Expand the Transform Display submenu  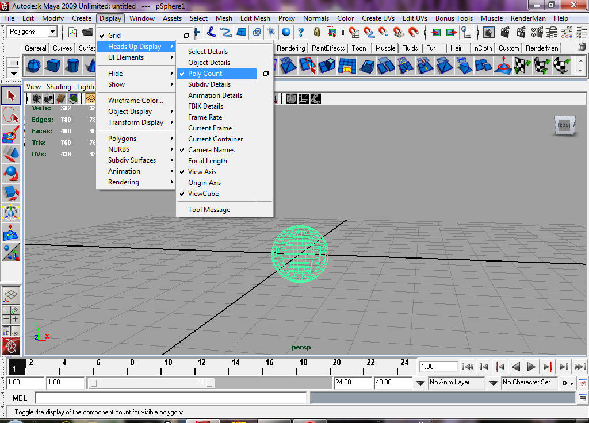136,122
